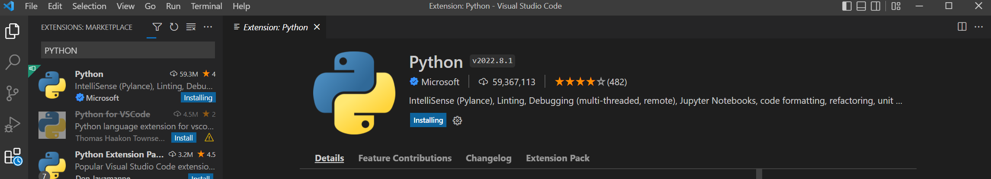The height and width of the screenshot is (179, 991).
Task: Toggle the secondary side bar from title bar
Action: (x=876, y=6)
